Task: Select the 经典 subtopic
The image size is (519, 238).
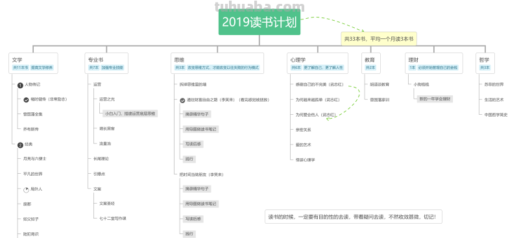Action: (29, 145)
